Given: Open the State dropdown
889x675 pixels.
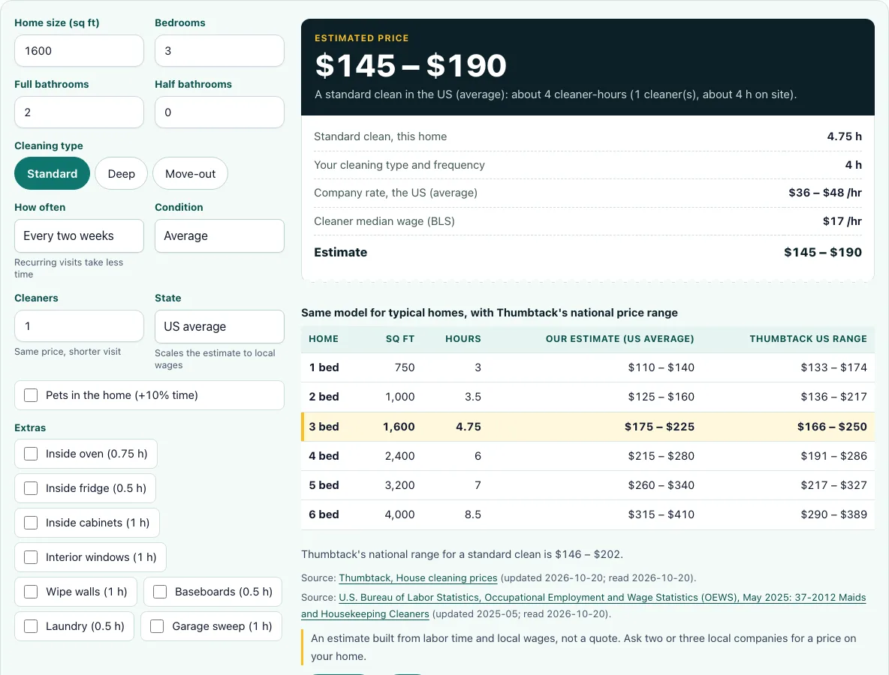Looking at the screenshot, I should [219, 327].
